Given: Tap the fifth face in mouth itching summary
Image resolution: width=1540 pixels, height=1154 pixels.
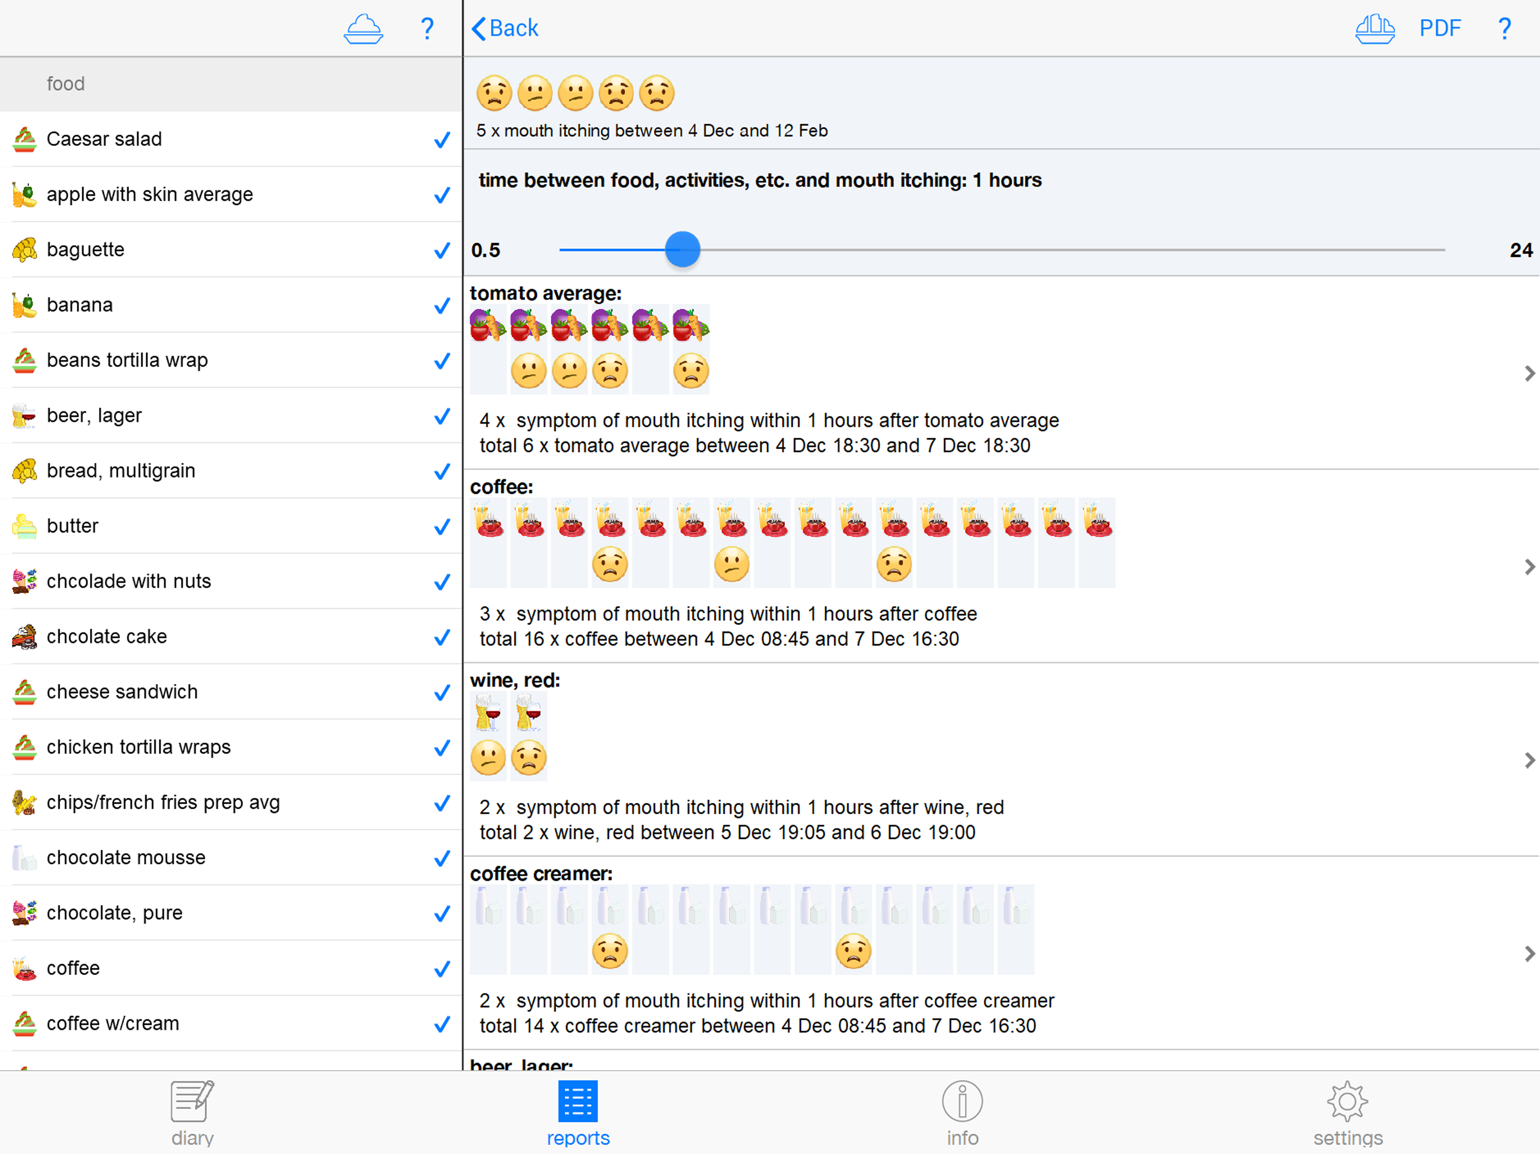Looking at the screenshot, I should point(657,94).
